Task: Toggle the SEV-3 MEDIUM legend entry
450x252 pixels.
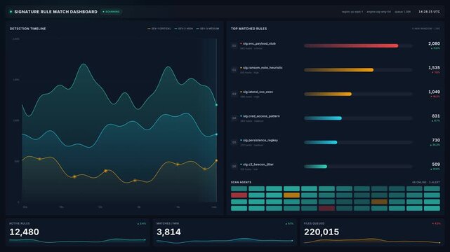Action: pos(208,29)
